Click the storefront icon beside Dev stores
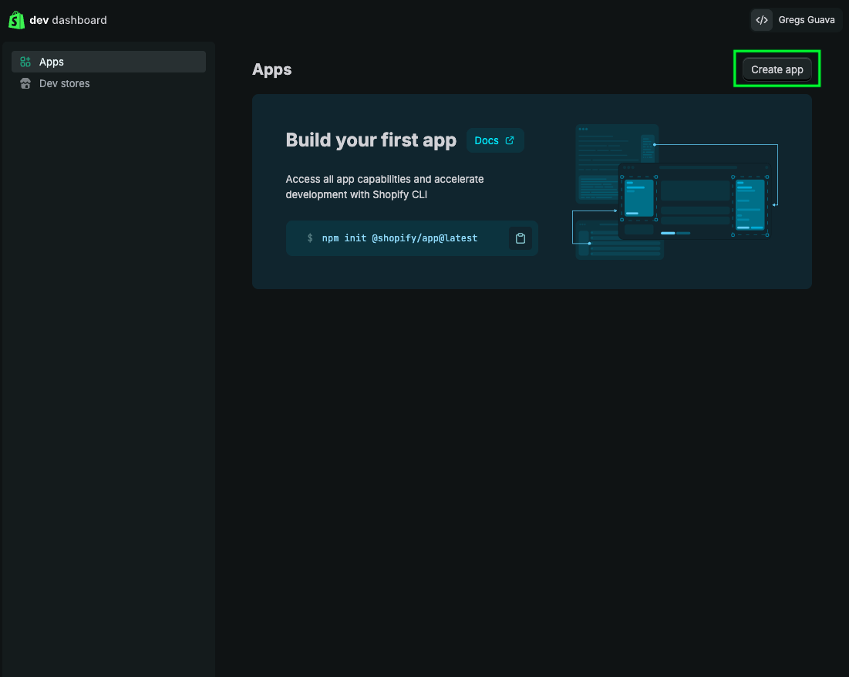849x677 pixels. pos(25,83)
